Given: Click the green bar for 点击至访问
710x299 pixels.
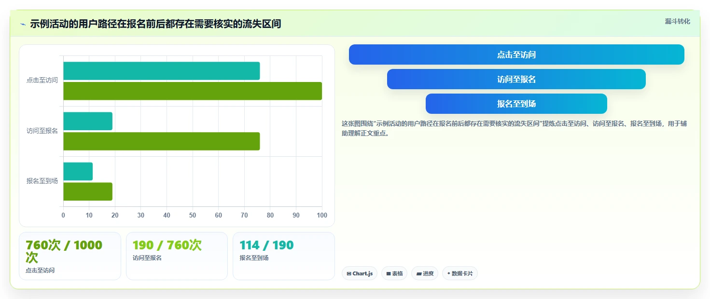Looking at the screenshot, I should pyautogui.click(x=193, y=91).
